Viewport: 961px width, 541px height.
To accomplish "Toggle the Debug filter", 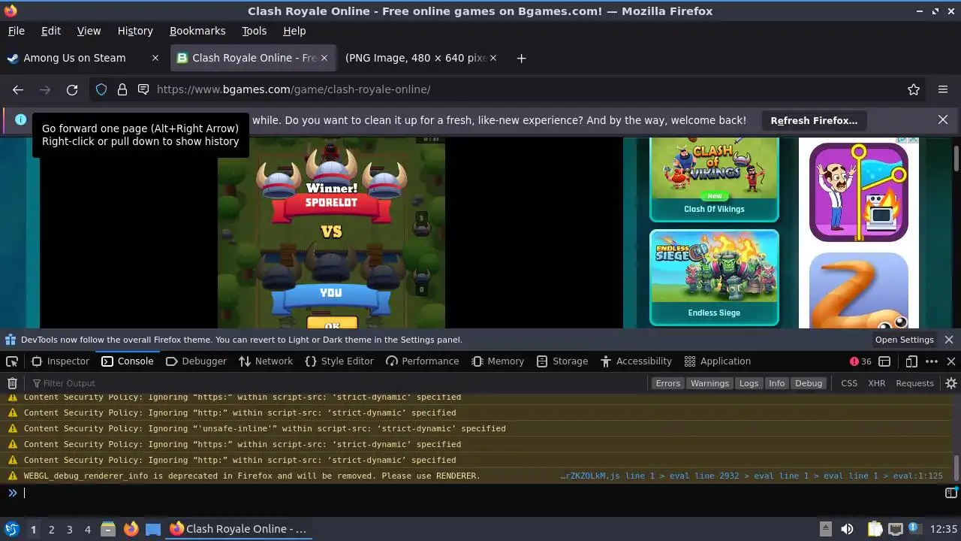I will tap(809, 383).
